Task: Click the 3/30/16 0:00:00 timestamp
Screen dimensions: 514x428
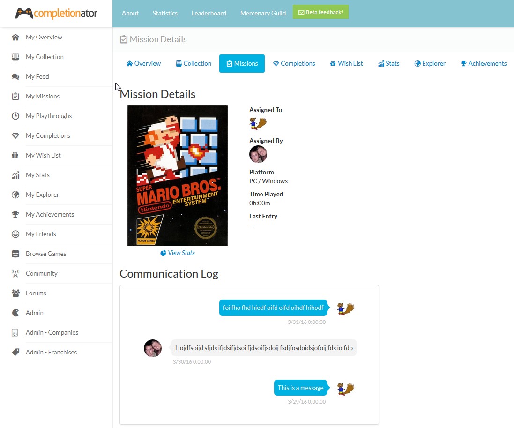Action: pyautogui.click(x=192, y=362)
